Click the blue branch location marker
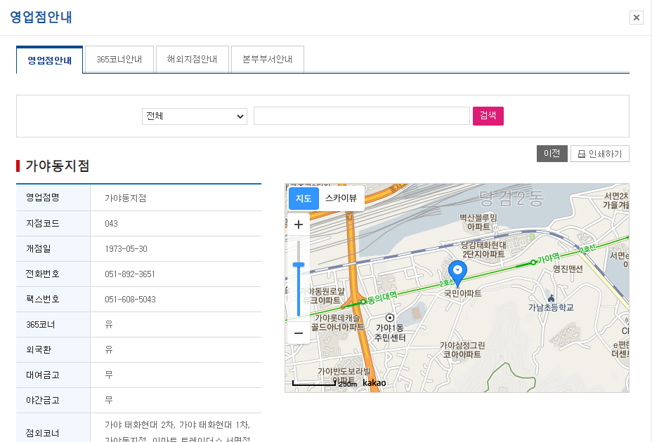This screenshot has height=442, width=652. coord(457,272)
